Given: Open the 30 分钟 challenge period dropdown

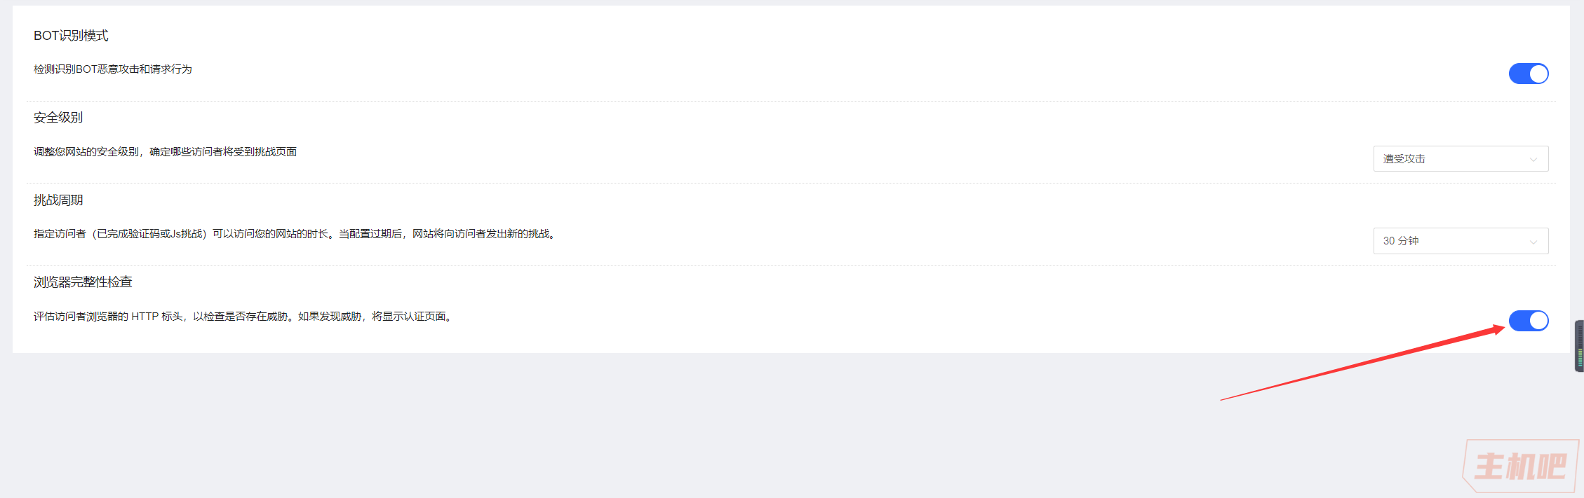Looking at the screenshot, I should 1461,241.
